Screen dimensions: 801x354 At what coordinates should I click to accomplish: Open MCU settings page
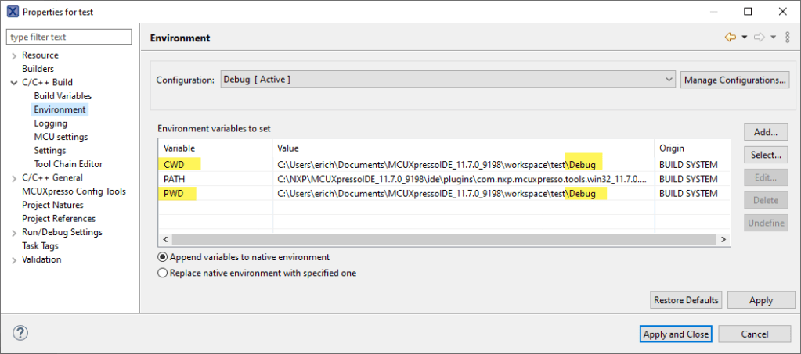click(60, 137)
